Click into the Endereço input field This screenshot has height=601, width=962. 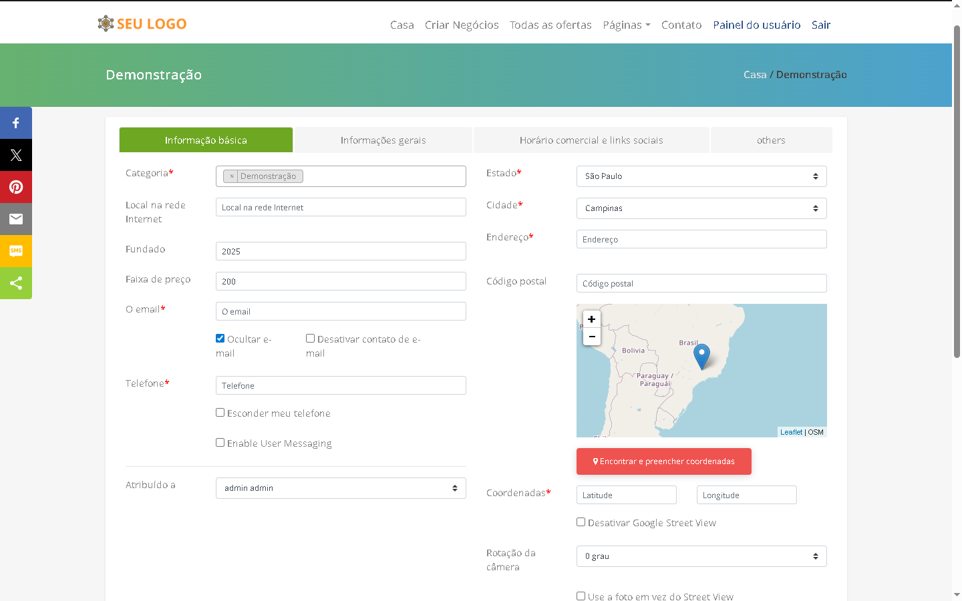tap(701, 239)
